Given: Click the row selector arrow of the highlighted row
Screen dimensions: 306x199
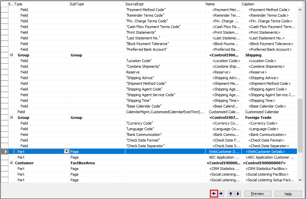Looking at the screenshot, I should pos(5,151).
